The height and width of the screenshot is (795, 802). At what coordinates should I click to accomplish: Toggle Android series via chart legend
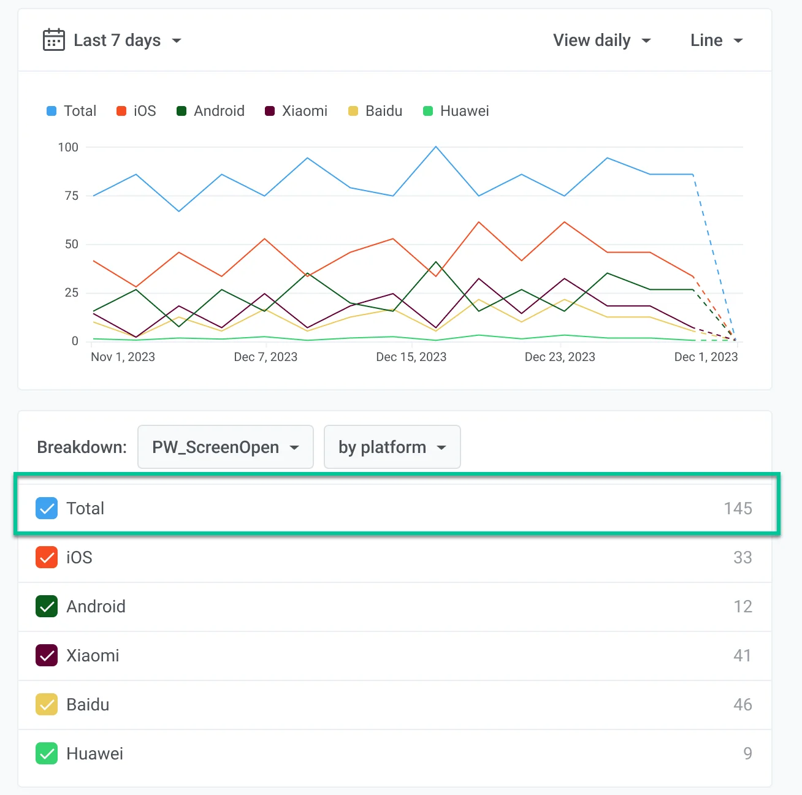[x=181, y=111]
